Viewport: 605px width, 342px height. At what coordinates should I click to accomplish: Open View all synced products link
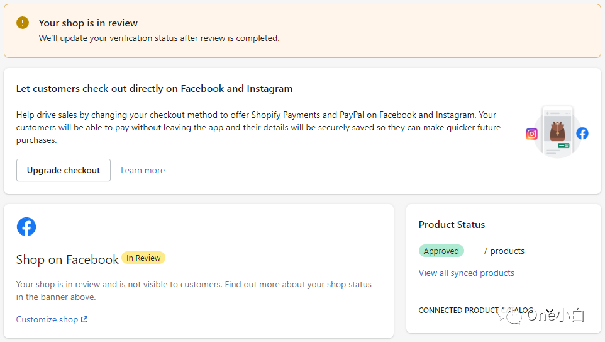pos(466,273)
